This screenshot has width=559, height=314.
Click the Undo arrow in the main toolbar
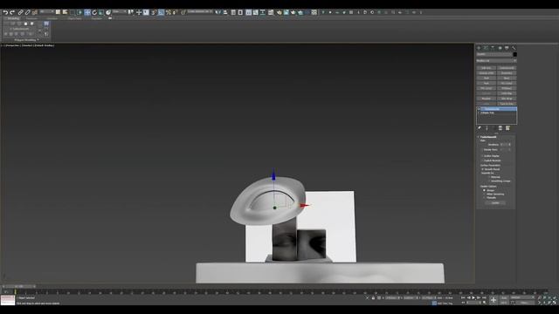point(6,12)
